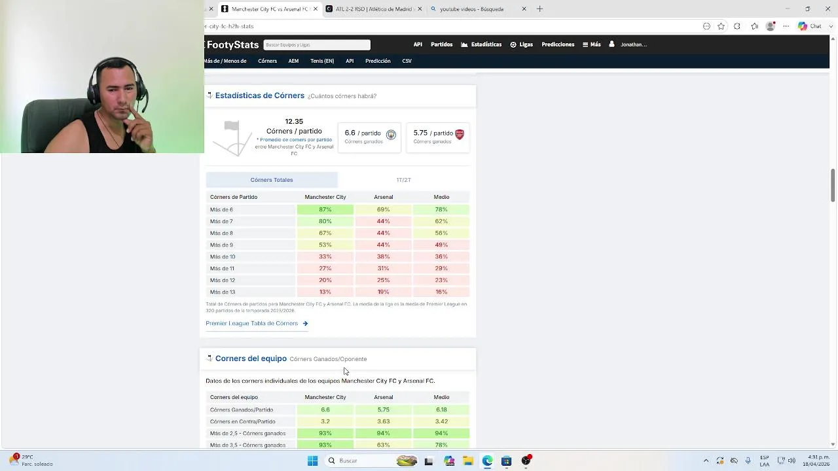
Task: Open the Windows Start menu
Action: coord(312,461)
